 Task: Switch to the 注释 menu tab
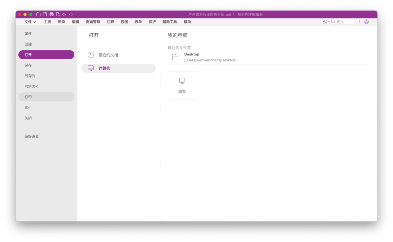pos(111,22)
